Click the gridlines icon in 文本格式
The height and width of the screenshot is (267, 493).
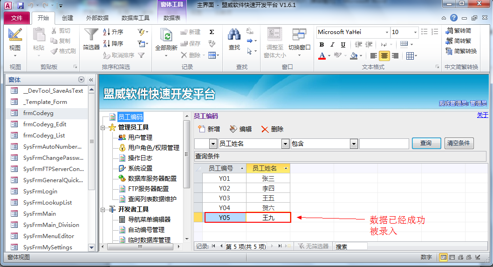click(x=410, y=56)
